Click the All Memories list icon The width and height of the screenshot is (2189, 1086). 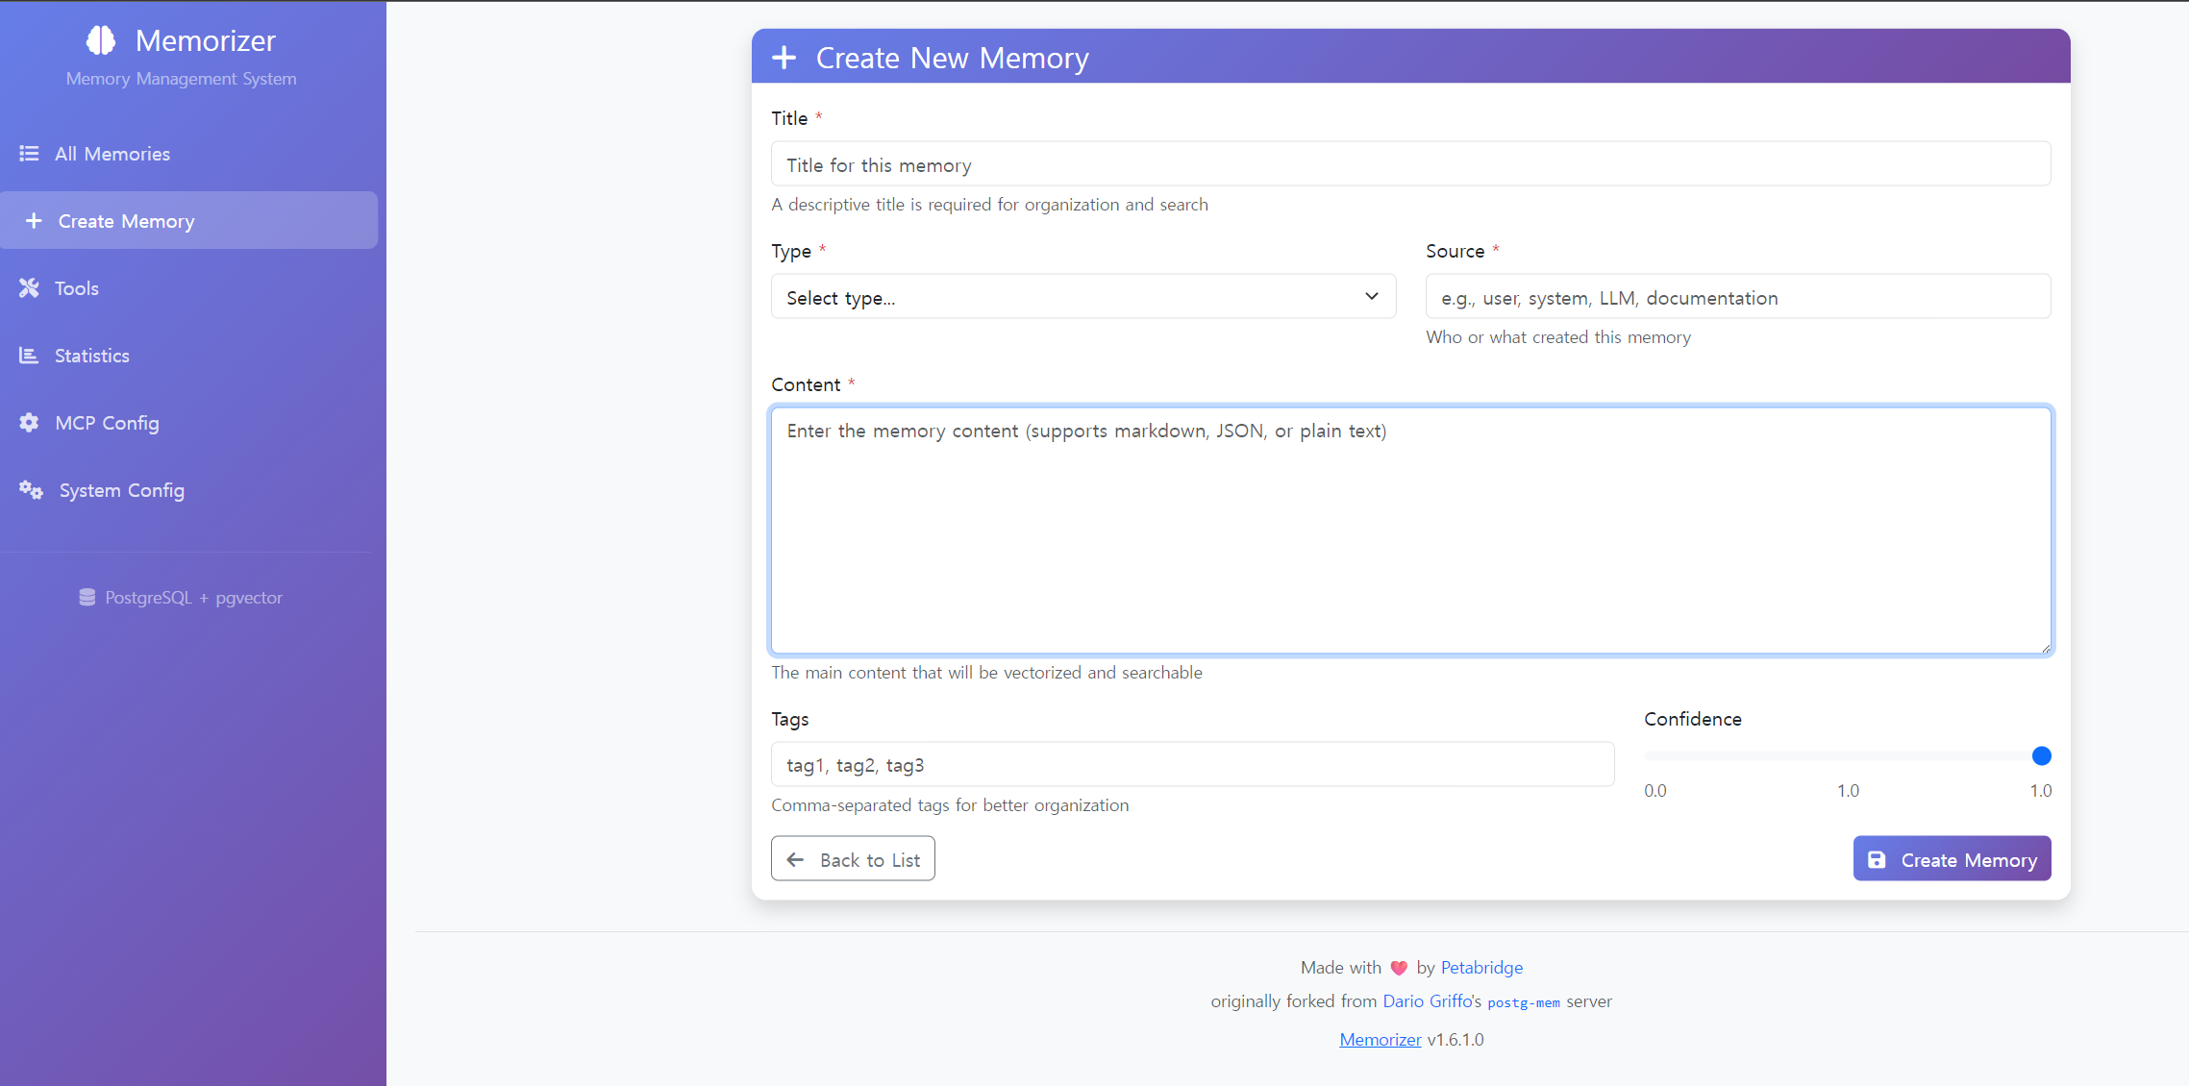[x=29, y=154]
